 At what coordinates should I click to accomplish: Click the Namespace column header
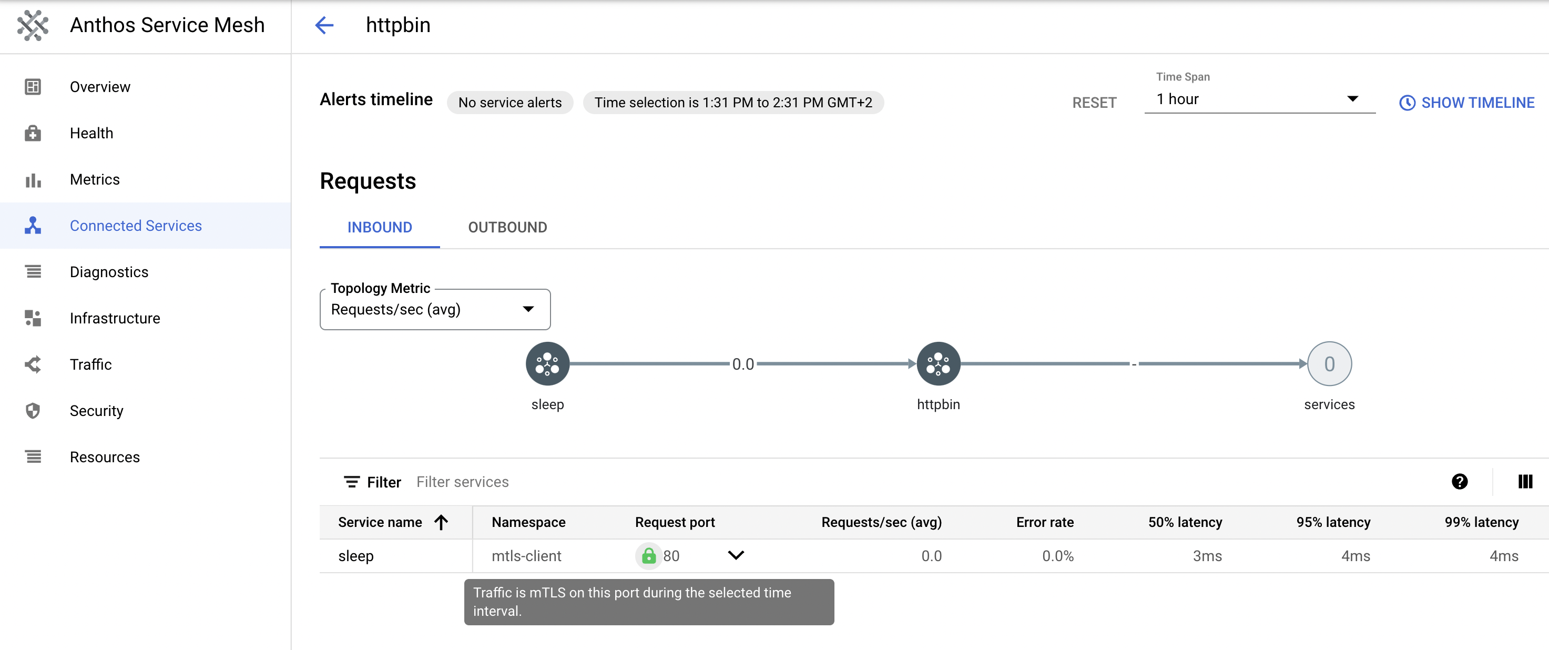pos(528,522)
